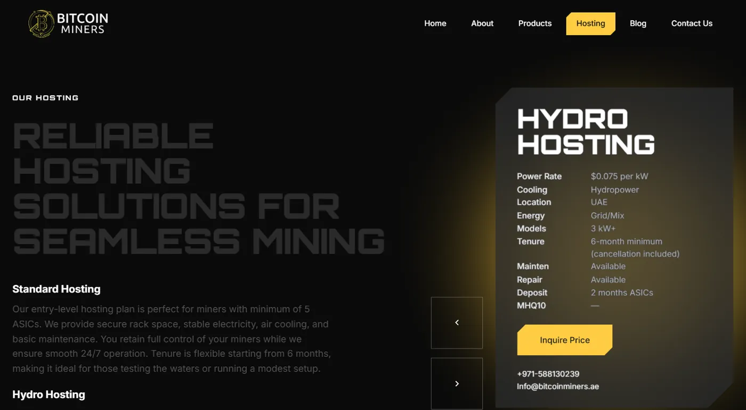The width and height of the screenshot is (746, 410).
Task: Click the UAE location value
Action: tap(599, 202)
